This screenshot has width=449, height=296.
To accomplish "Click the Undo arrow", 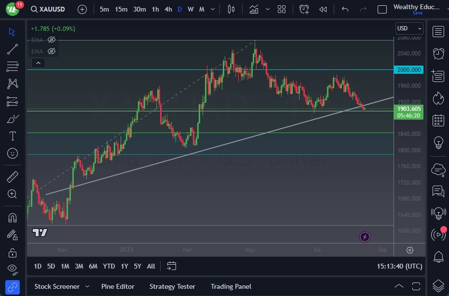I will 345,9.
